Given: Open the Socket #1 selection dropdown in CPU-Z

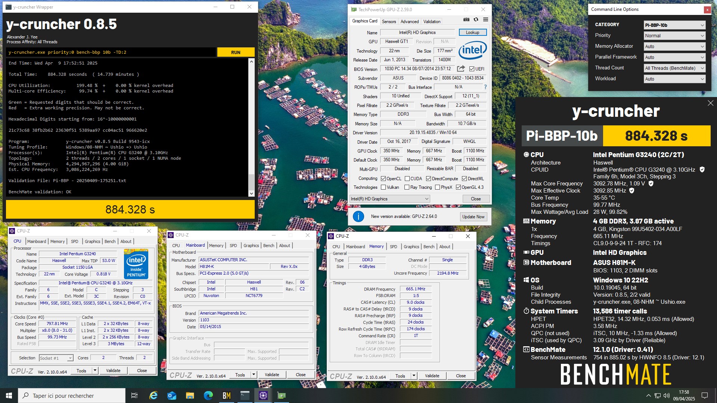Looking at the screenshot, I should point(56,358).
